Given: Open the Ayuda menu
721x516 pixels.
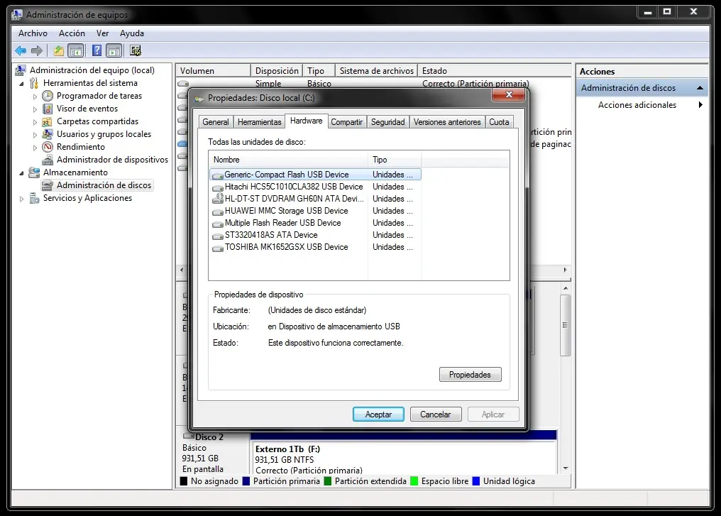Looking at the screenshot, I should 132,33.
